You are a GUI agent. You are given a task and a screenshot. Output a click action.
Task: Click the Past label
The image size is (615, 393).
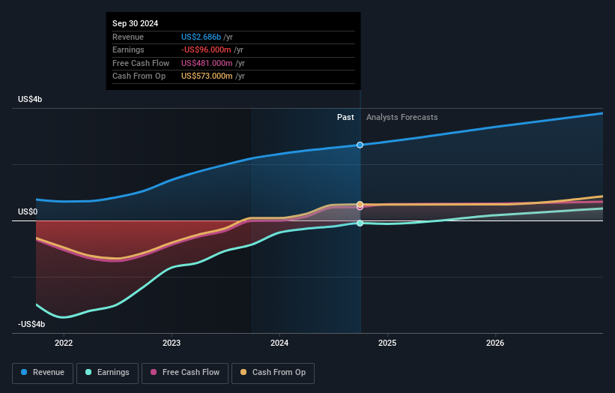point(345,117)
